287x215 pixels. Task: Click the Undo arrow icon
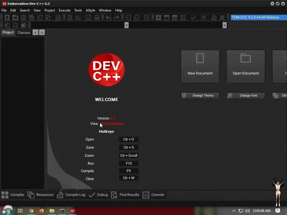(x=108, y=18)
